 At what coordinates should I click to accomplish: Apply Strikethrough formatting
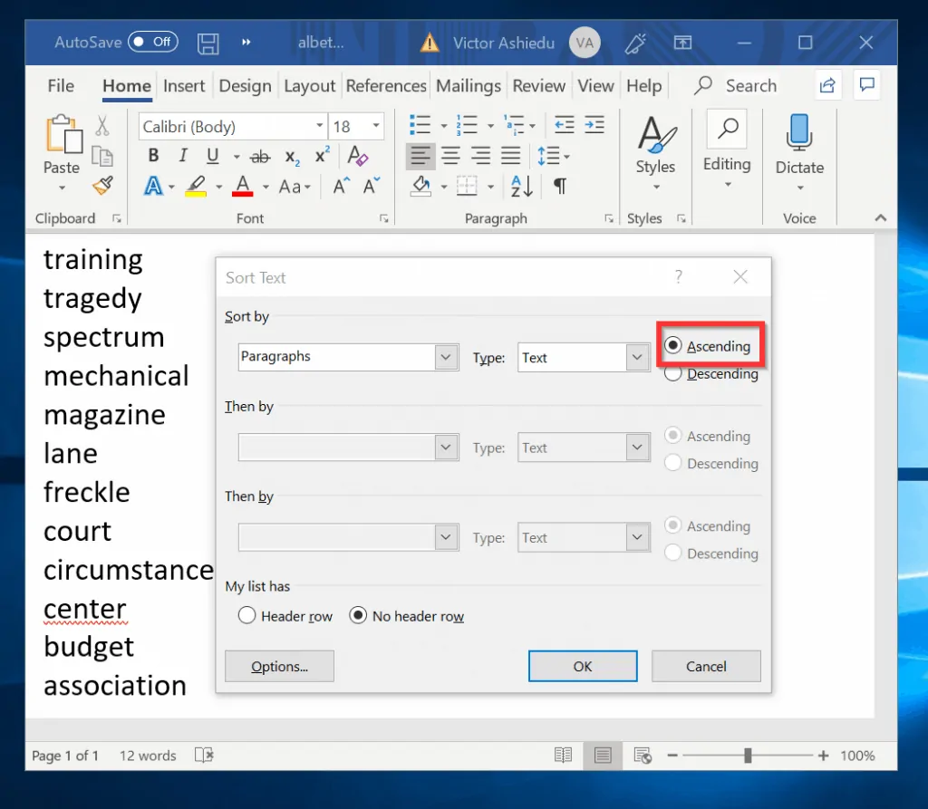(x=260, y=157)
